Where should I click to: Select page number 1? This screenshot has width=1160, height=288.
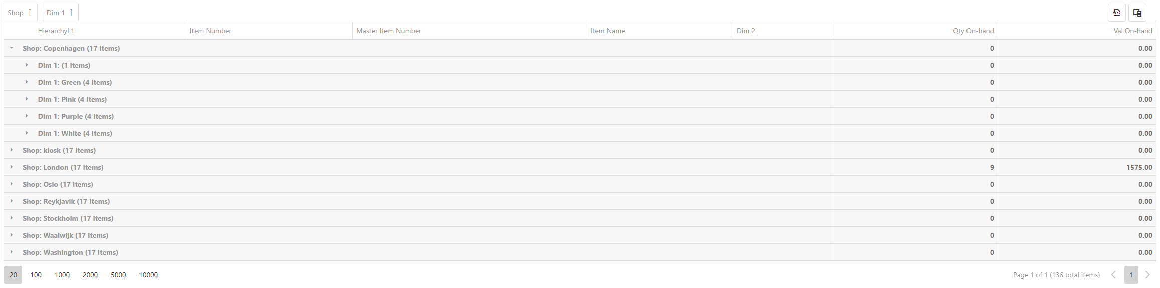pos(1131,275)
